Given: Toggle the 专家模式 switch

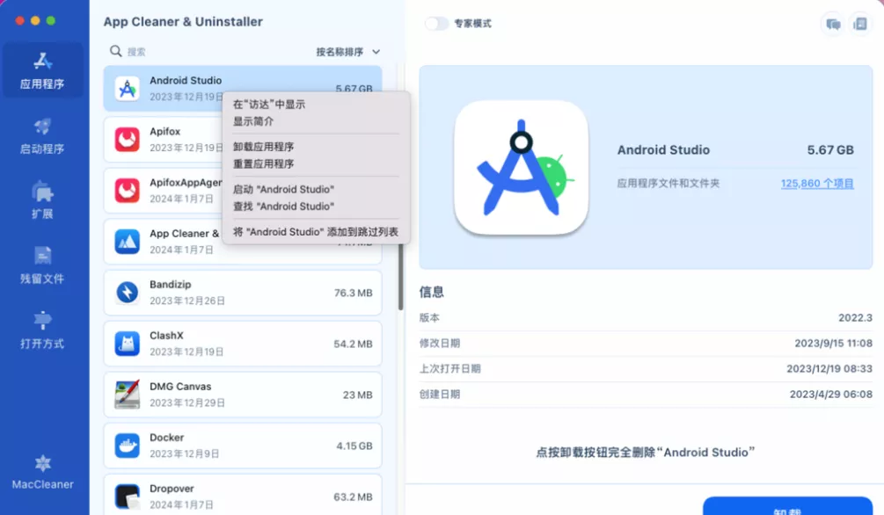Looking at the screenshot, I should click(436, 24).
